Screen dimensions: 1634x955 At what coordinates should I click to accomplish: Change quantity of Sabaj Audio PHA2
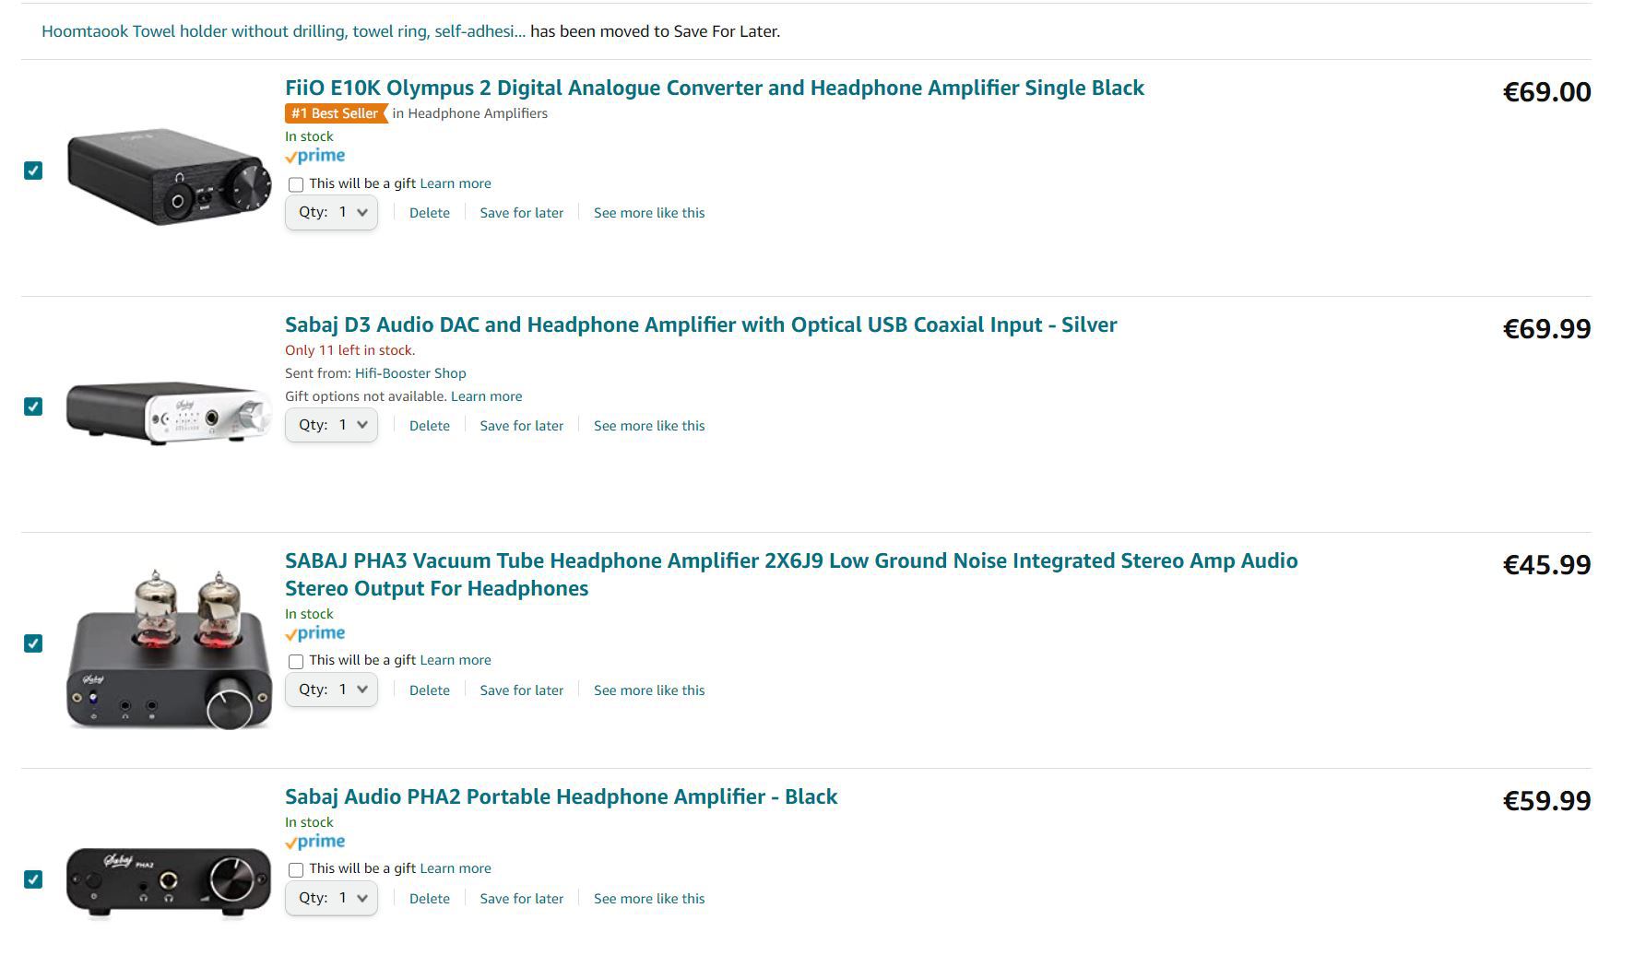click(x=331, y=899)
